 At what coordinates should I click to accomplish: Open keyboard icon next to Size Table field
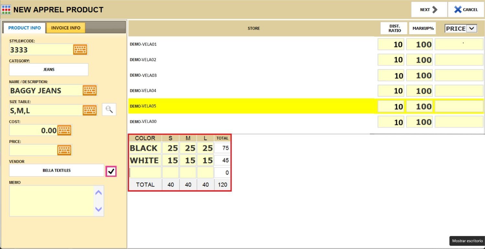click(x=90, y=110)
